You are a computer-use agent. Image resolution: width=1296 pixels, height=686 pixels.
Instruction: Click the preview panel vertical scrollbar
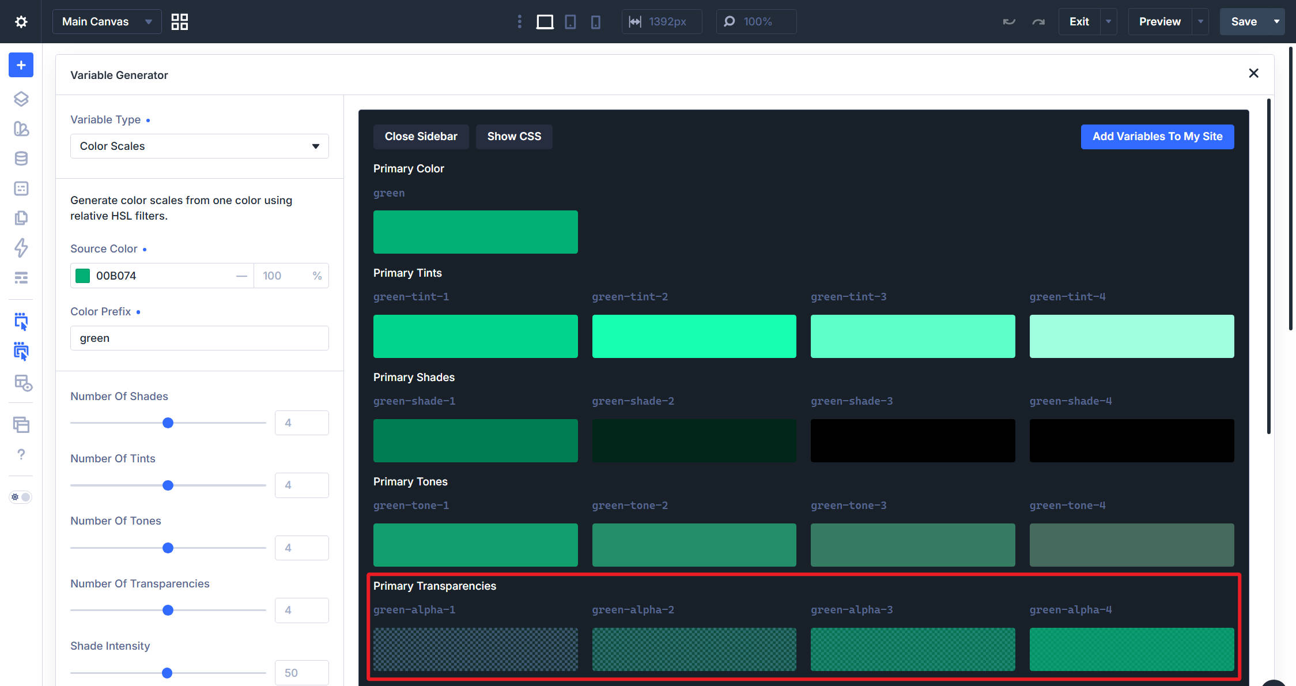(1269, 266)
